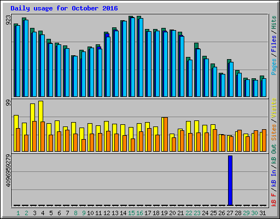Click day label 31 on x-axis
Image resolution: width=280 pixels, height=219 pixels.
click(262, 213)
